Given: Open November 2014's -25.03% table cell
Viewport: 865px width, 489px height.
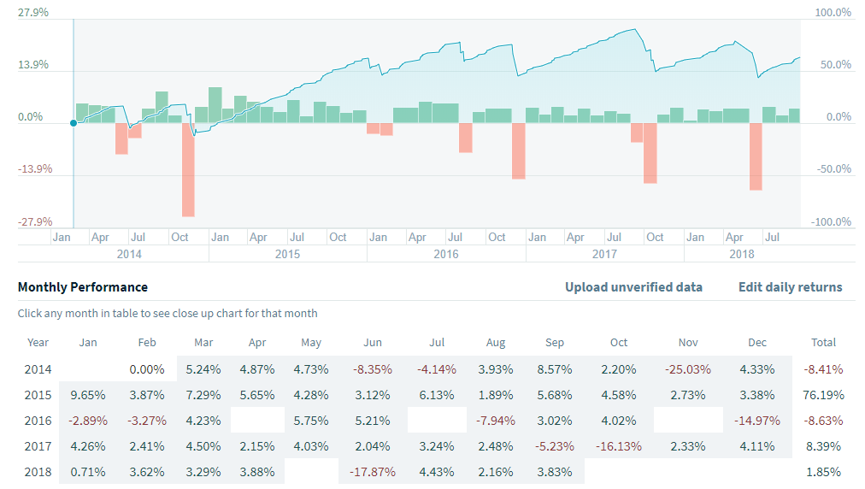Looking at the screenshot, I should coord(688,369).
